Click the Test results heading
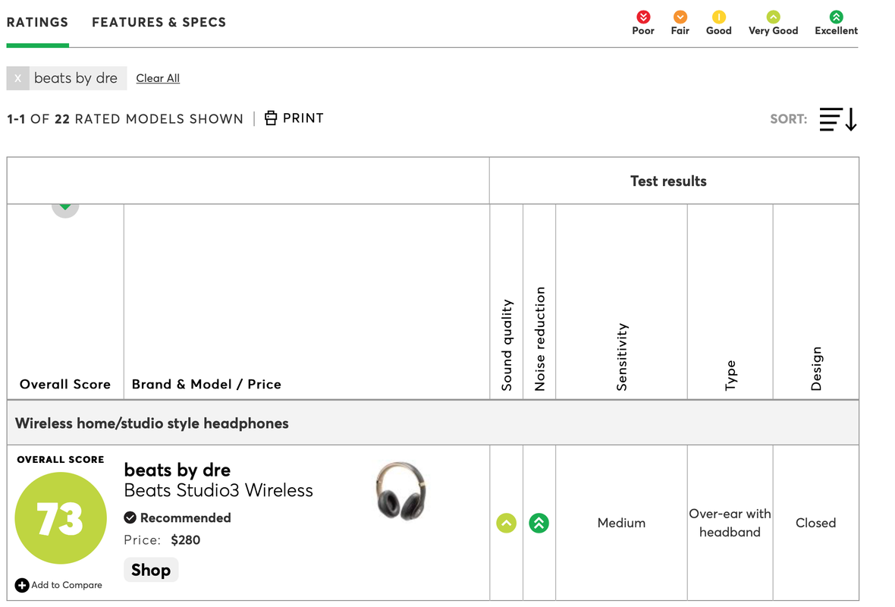The height and width of the screenshot is (607, 895). click(668, 181)
